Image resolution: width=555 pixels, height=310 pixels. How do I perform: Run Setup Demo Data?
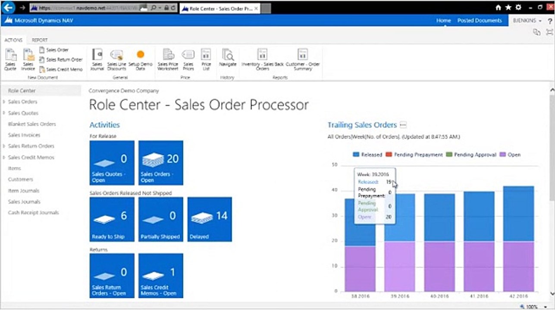(141, 59)
